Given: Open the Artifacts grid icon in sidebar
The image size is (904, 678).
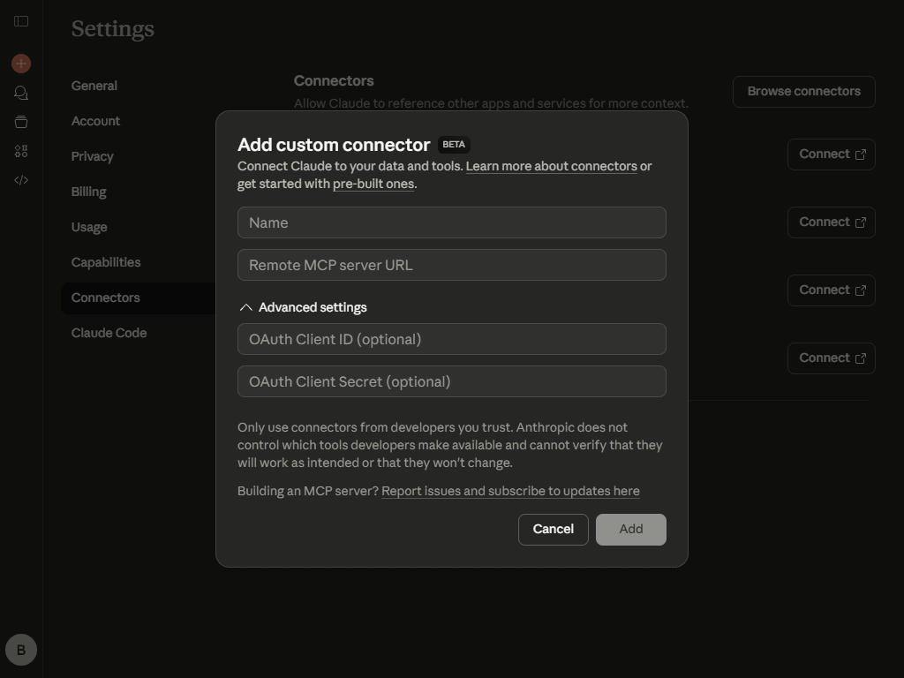Looking at the screenshot, I should (x=21, y=151).
